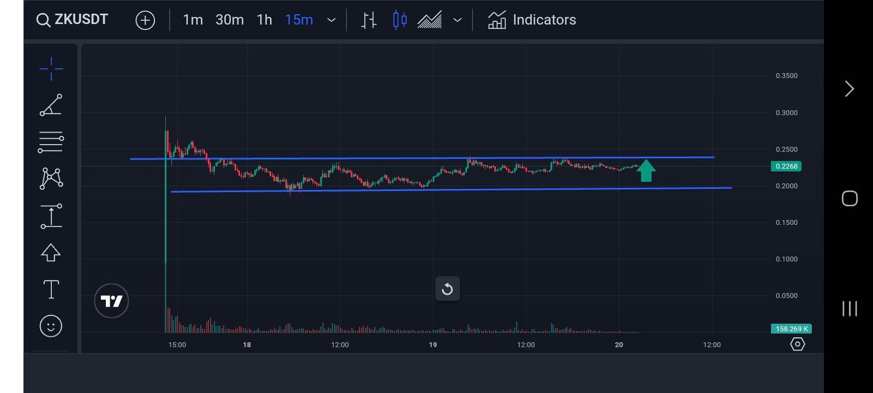This screenshot has width=873, height=393.
Task: Select the trend line drawing tool
Action: pyautogui.click(x=51, y=105)
